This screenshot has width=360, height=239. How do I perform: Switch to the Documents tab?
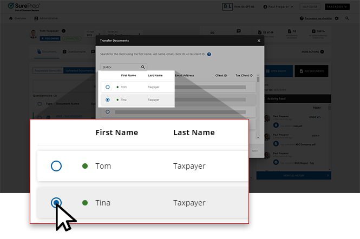(x=47, y=52)
